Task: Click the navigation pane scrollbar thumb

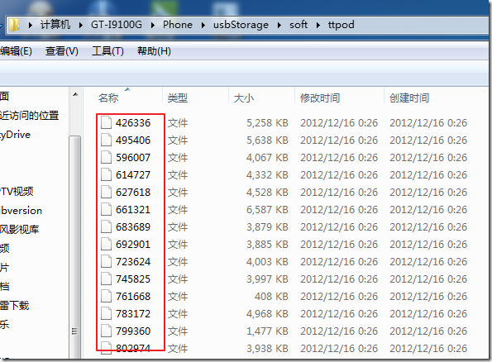Action: [x=75, y=248]
